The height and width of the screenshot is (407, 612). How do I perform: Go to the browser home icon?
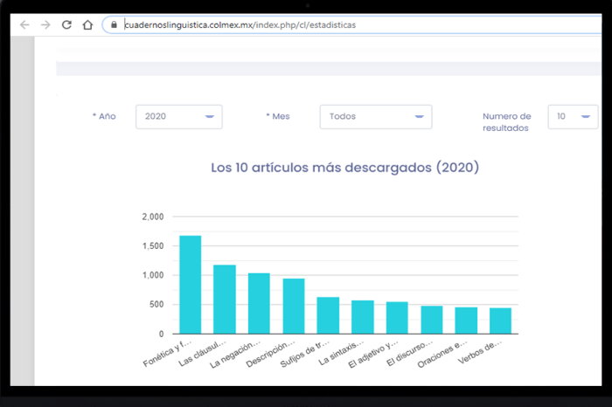click(x=87, y=25)
